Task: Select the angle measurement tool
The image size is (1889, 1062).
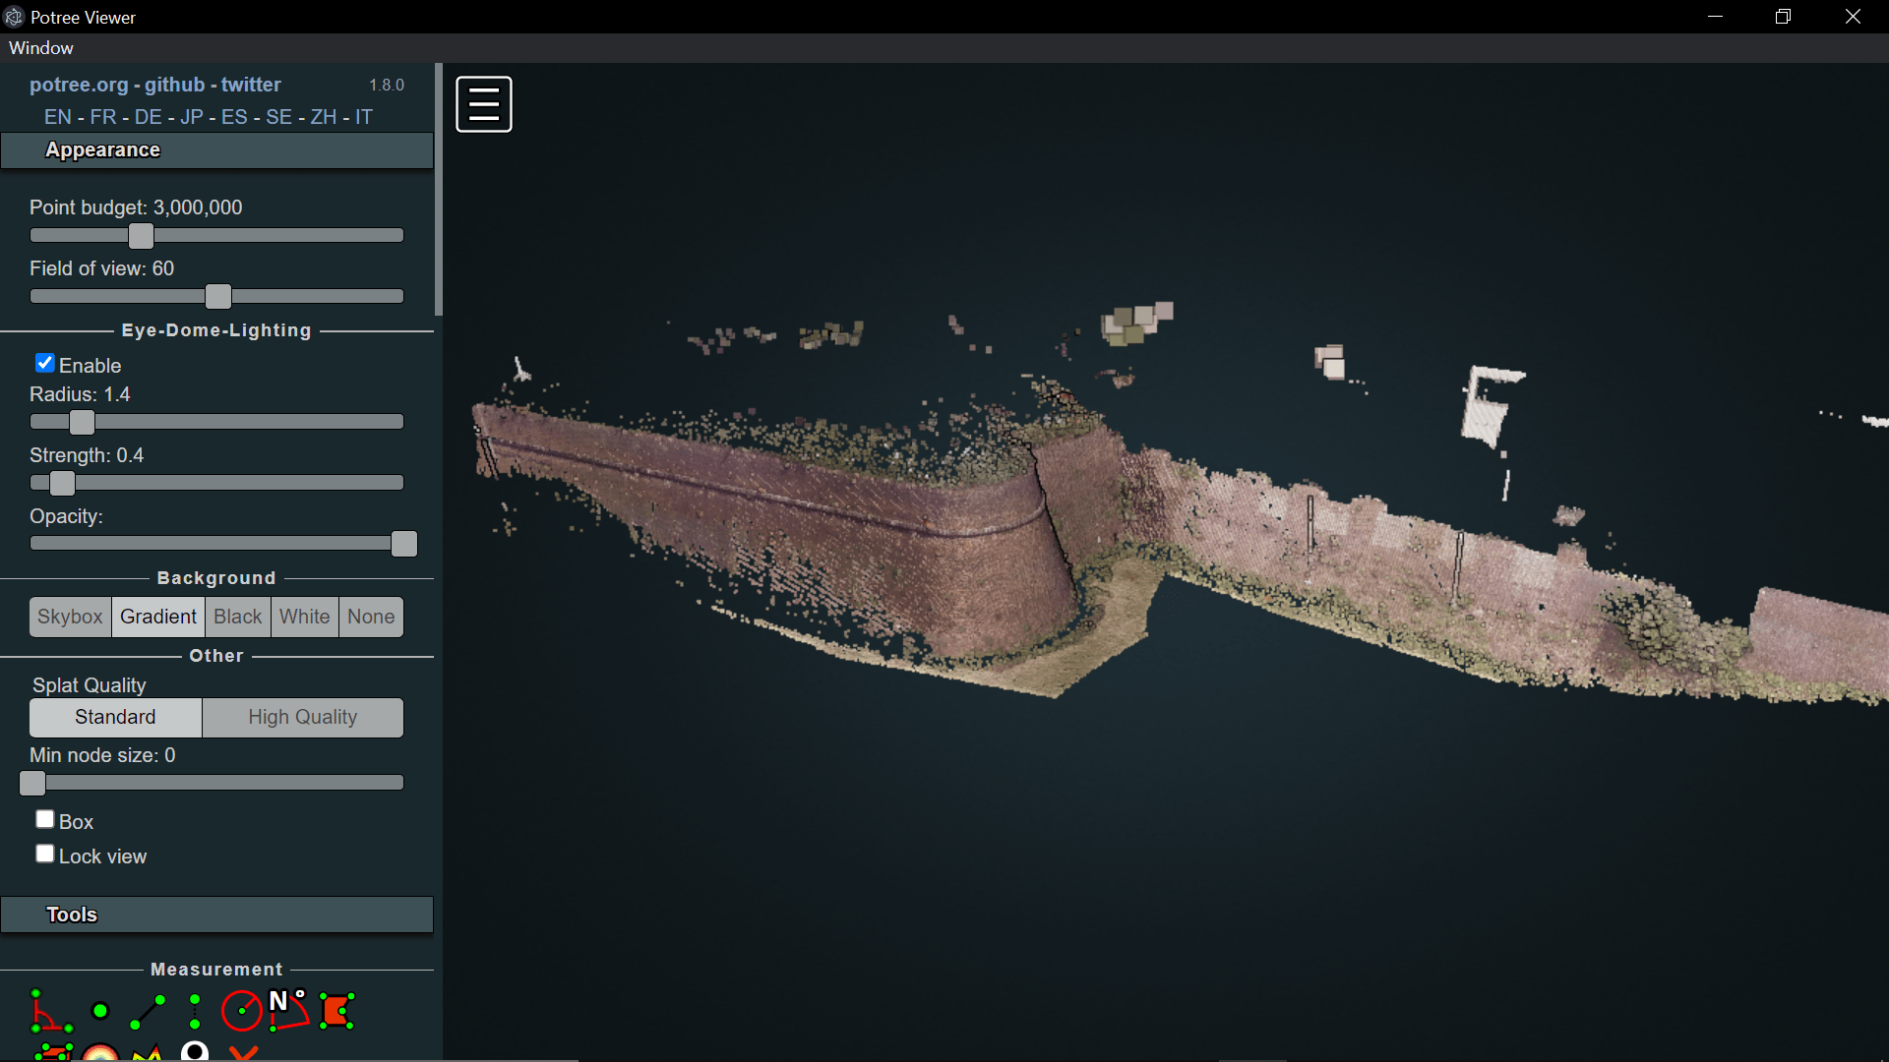Action: [x=50, y=1011]
